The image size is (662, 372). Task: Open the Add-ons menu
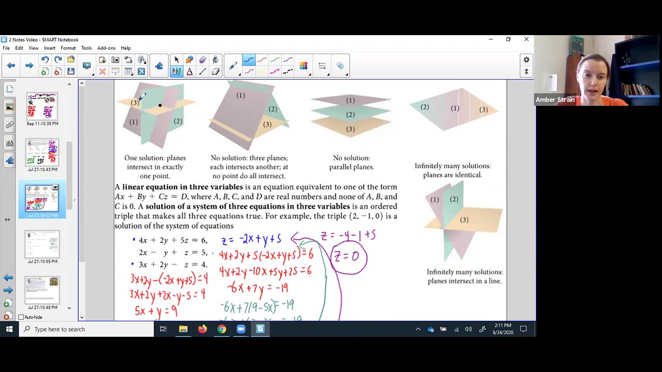tap(106, 48)
